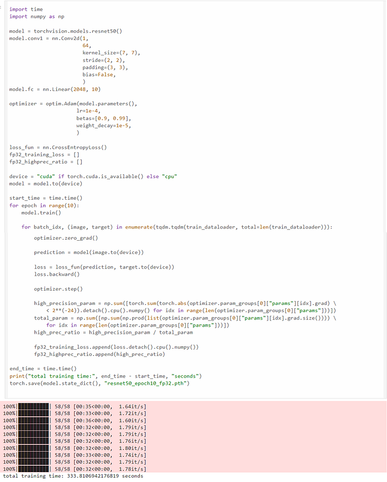Click the model.train() line
The height and width of the screenshot is (482, 387).
pyautogui.click(x=41, y=213)
